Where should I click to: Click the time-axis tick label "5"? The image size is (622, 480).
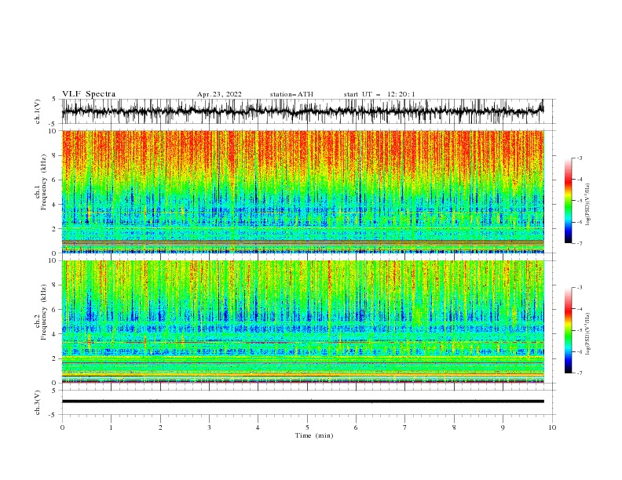pos(307,427)
